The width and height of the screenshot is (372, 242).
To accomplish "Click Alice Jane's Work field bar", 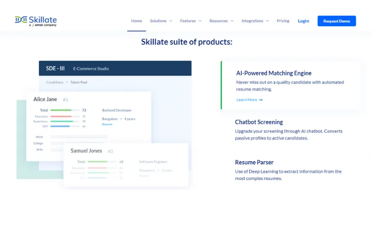I will click(x=79, y=137).
